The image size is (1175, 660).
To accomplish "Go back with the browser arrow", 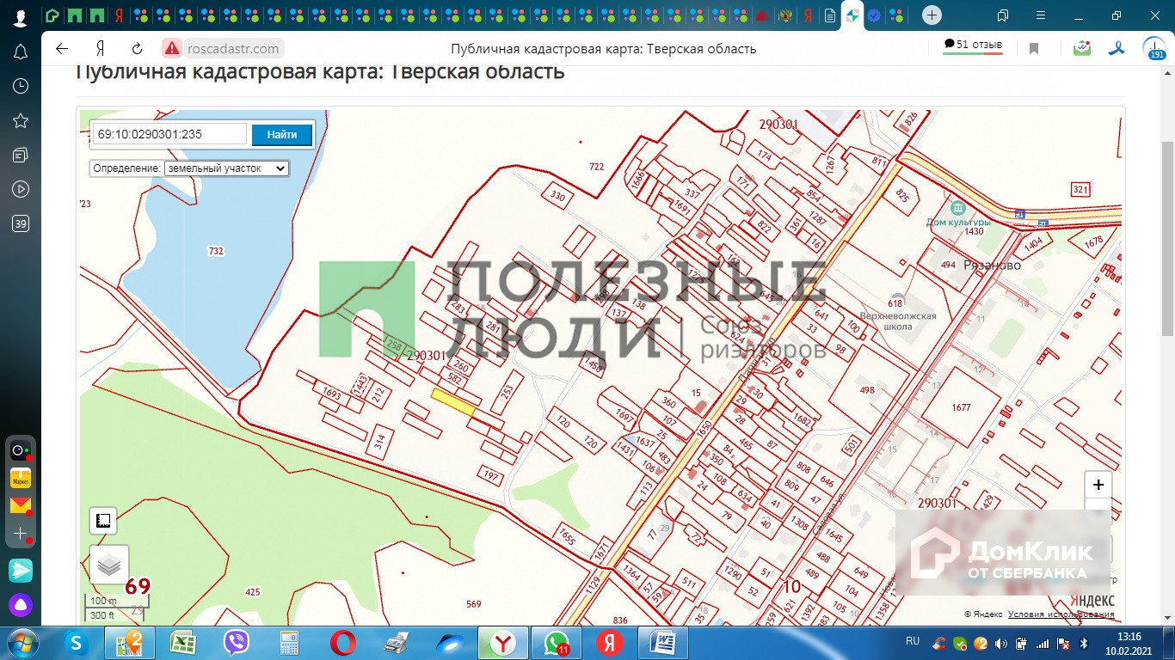I will click(x=62, y=49).
